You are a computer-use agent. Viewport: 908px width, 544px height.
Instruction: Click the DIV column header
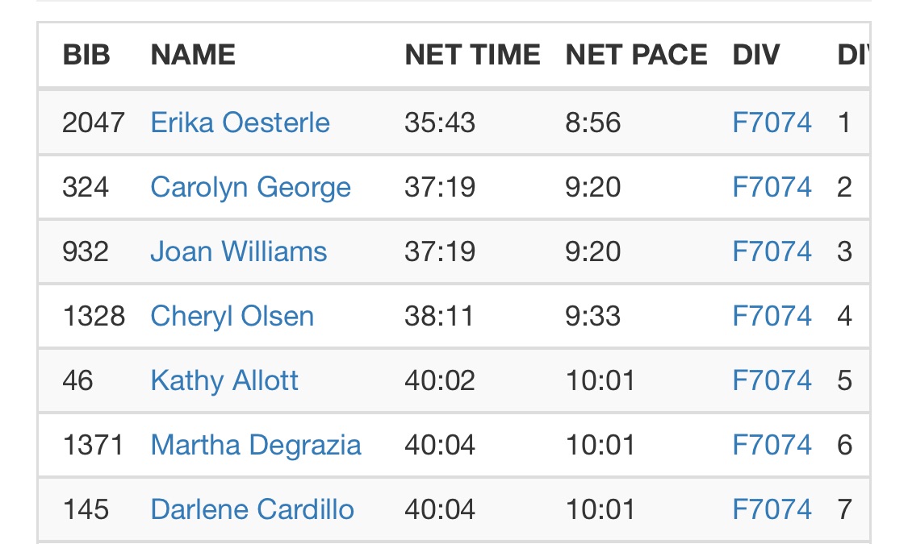[x=756, y=55]
